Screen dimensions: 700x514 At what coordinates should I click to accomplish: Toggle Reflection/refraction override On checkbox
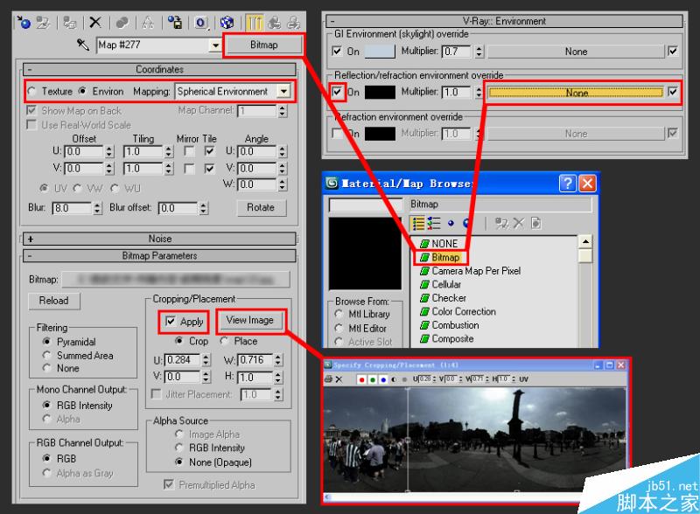(x=338, y=92)
